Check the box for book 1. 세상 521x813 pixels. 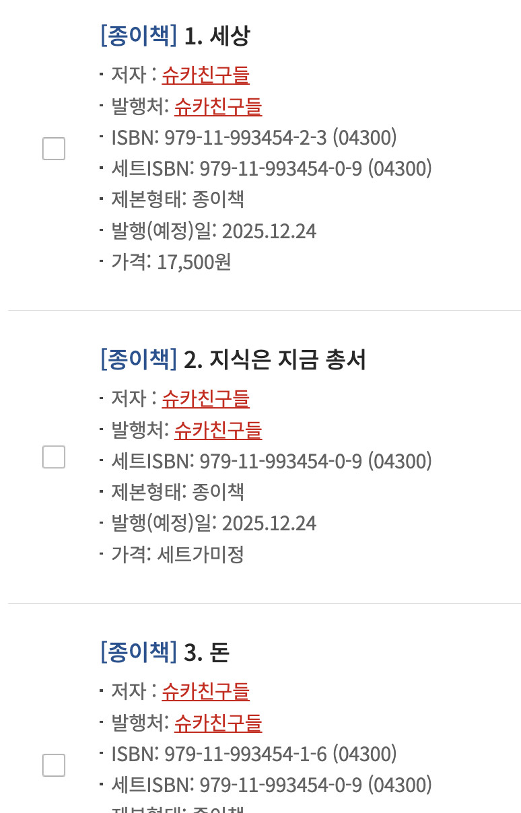(x=54, y=149)
